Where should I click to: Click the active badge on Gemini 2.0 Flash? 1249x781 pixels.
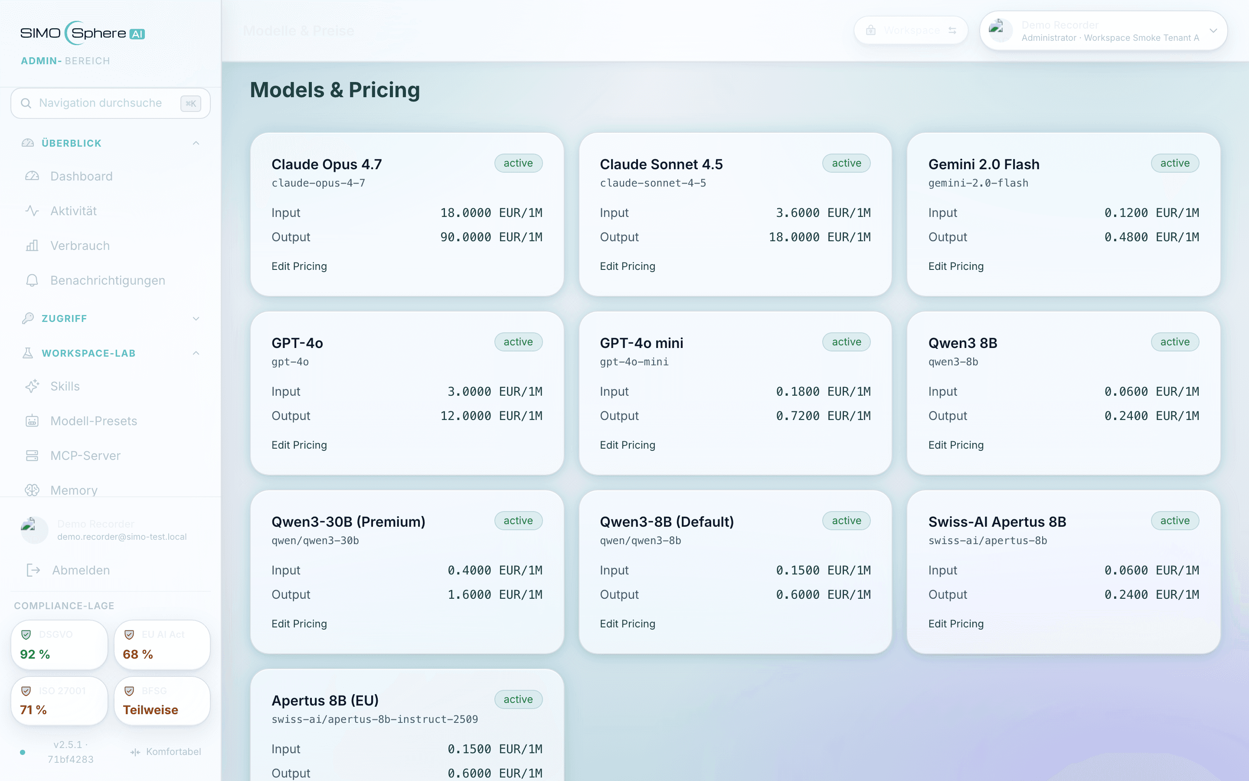1175,163
